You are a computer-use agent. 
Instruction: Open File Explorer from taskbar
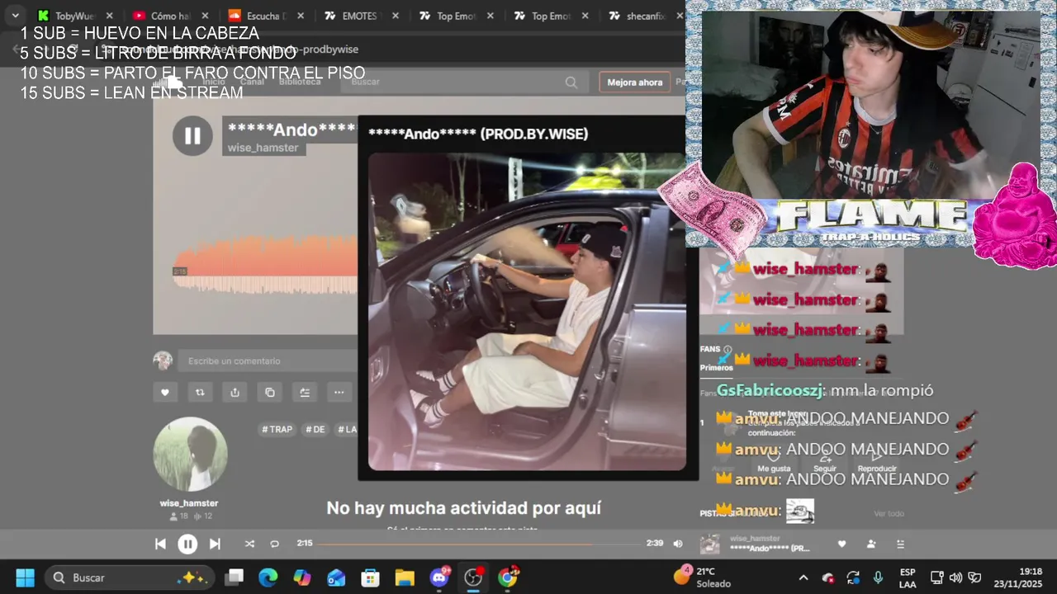(x=404, y=577)
